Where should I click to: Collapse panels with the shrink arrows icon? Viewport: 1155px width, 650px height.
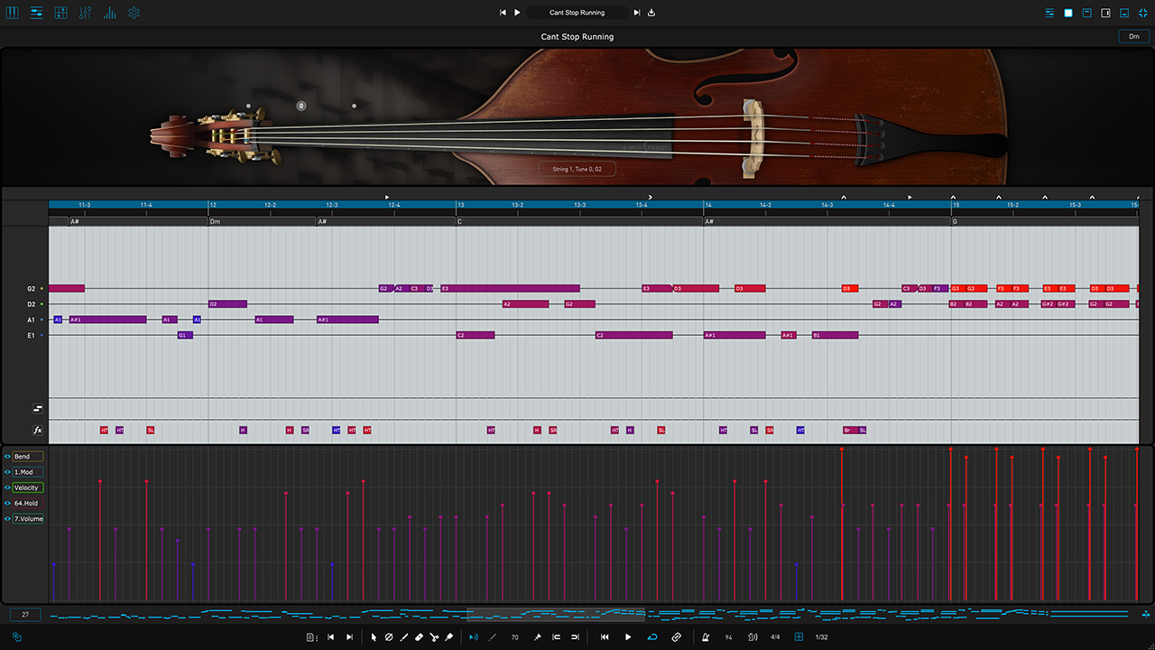click(1142, 13)
